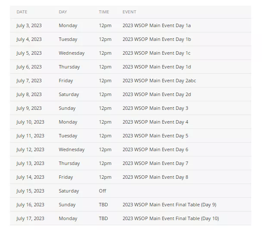Select the Main Event Day 1a entry
The height and width of the screenshot is (230, 262).
pyautogui.click(x=156, y=25)
